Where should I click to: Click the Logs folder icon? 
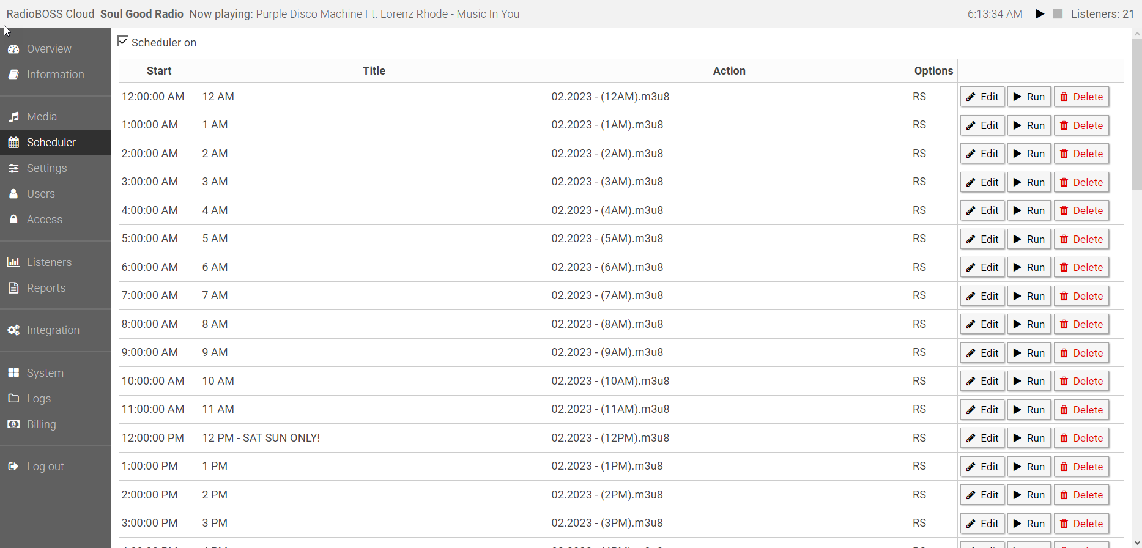(13, 399)
